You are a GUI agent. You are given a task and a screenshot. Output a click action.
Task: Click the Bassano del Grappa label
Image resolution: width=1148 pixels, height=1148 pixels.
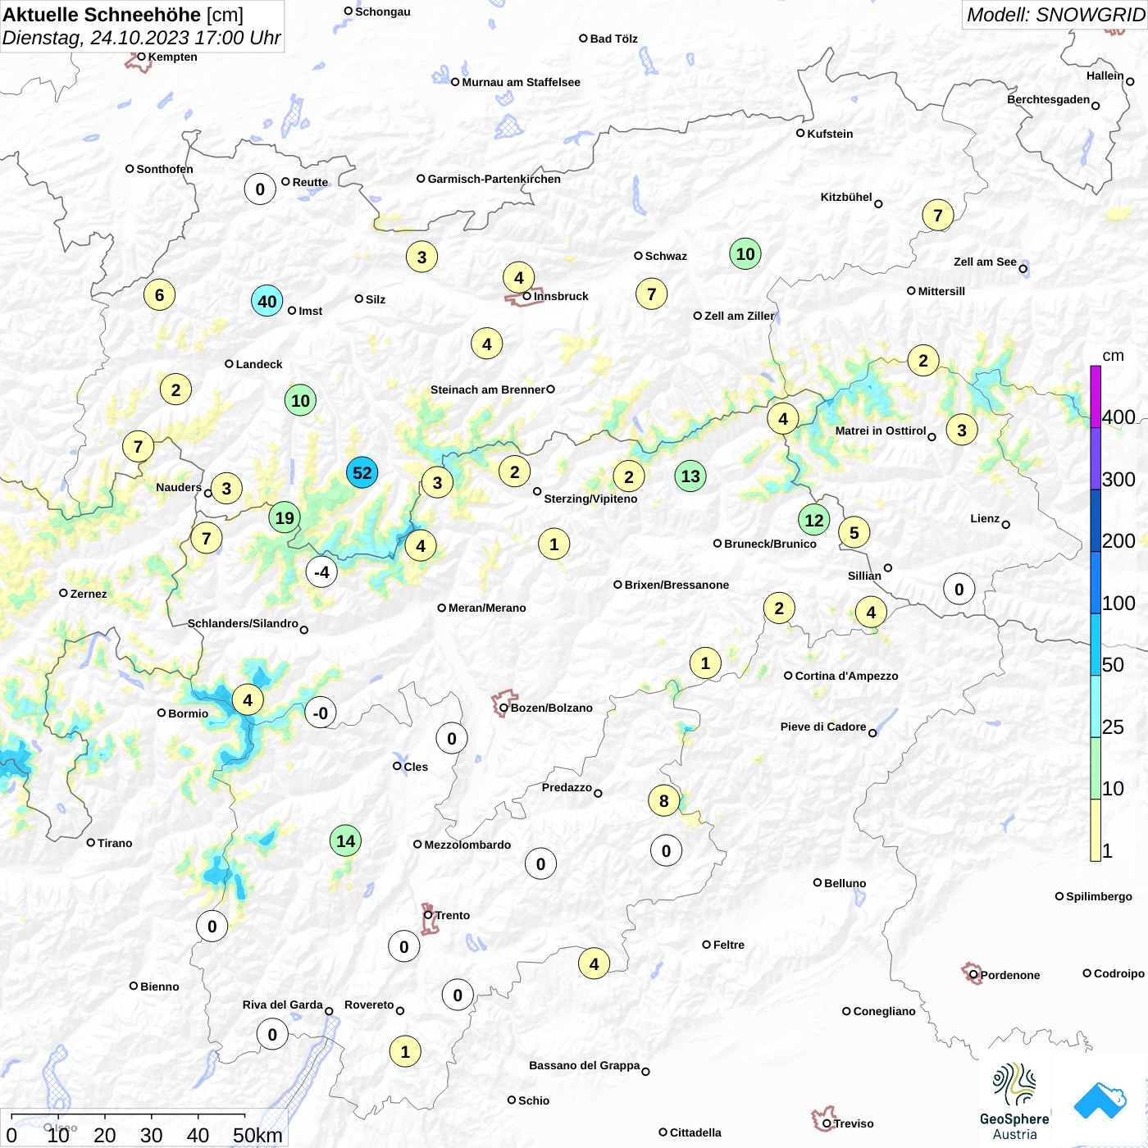tap(584, 1065)
